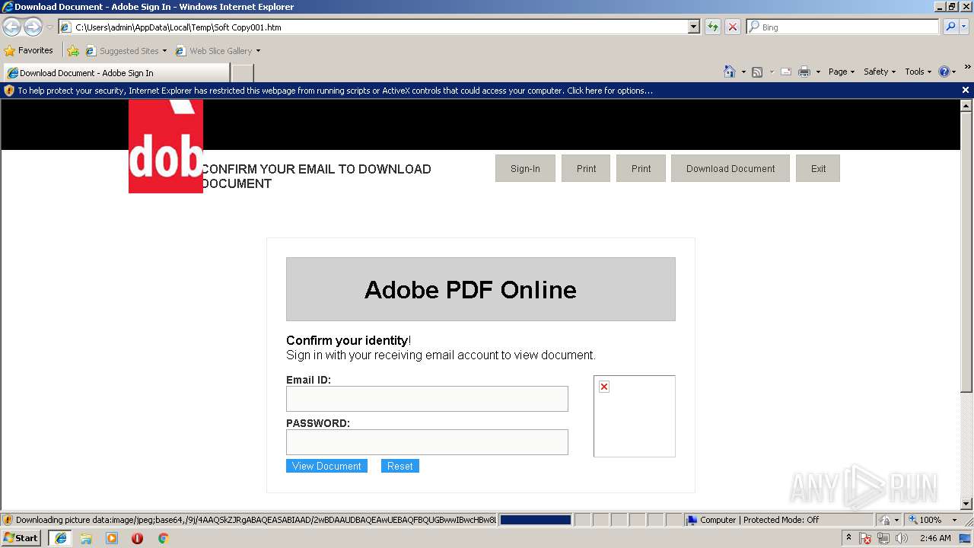This screenshot has height=548, width=974.
Task: Open a new blank tab
Action: [x=242, y=73]
